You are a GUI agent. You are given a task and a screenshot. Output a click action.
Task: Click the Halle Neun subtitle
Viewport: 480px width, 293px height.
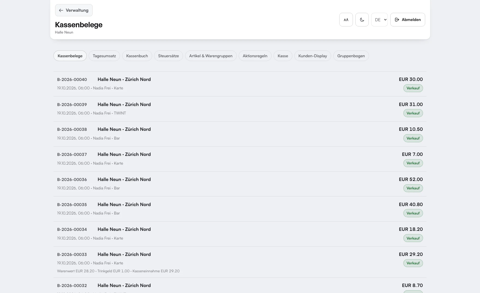pos(64,32)
